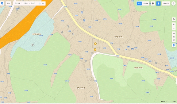177x104 pixels.
Task: Click the 내보내기 export button
Action: [x=166, y=4]
